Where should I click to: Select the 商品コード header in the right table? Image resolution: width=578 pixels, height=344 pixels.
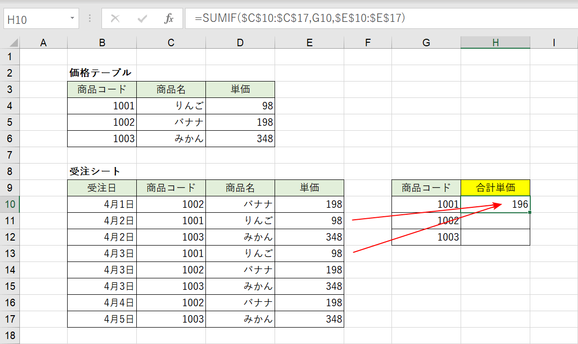click(x=426, y=187)
